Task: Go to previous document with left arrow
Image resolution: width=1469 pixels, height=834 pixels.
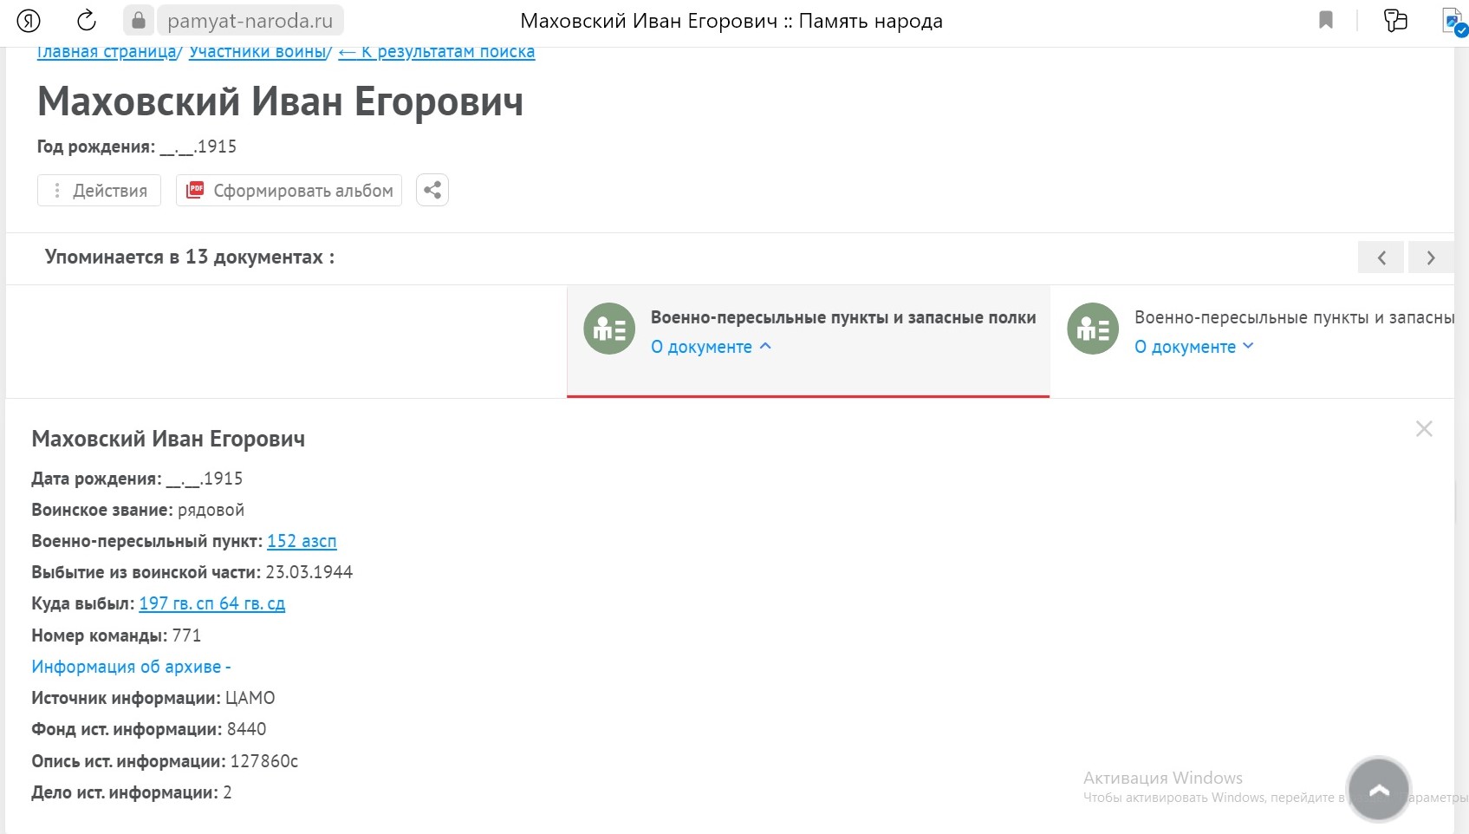Action: click(x=1381, y=257)
